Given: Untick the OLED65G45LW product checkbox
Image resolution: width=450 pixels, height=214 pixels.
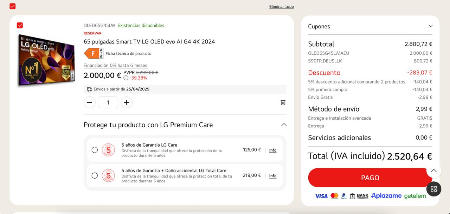Looking at the screenshot, I should (20, 25).
